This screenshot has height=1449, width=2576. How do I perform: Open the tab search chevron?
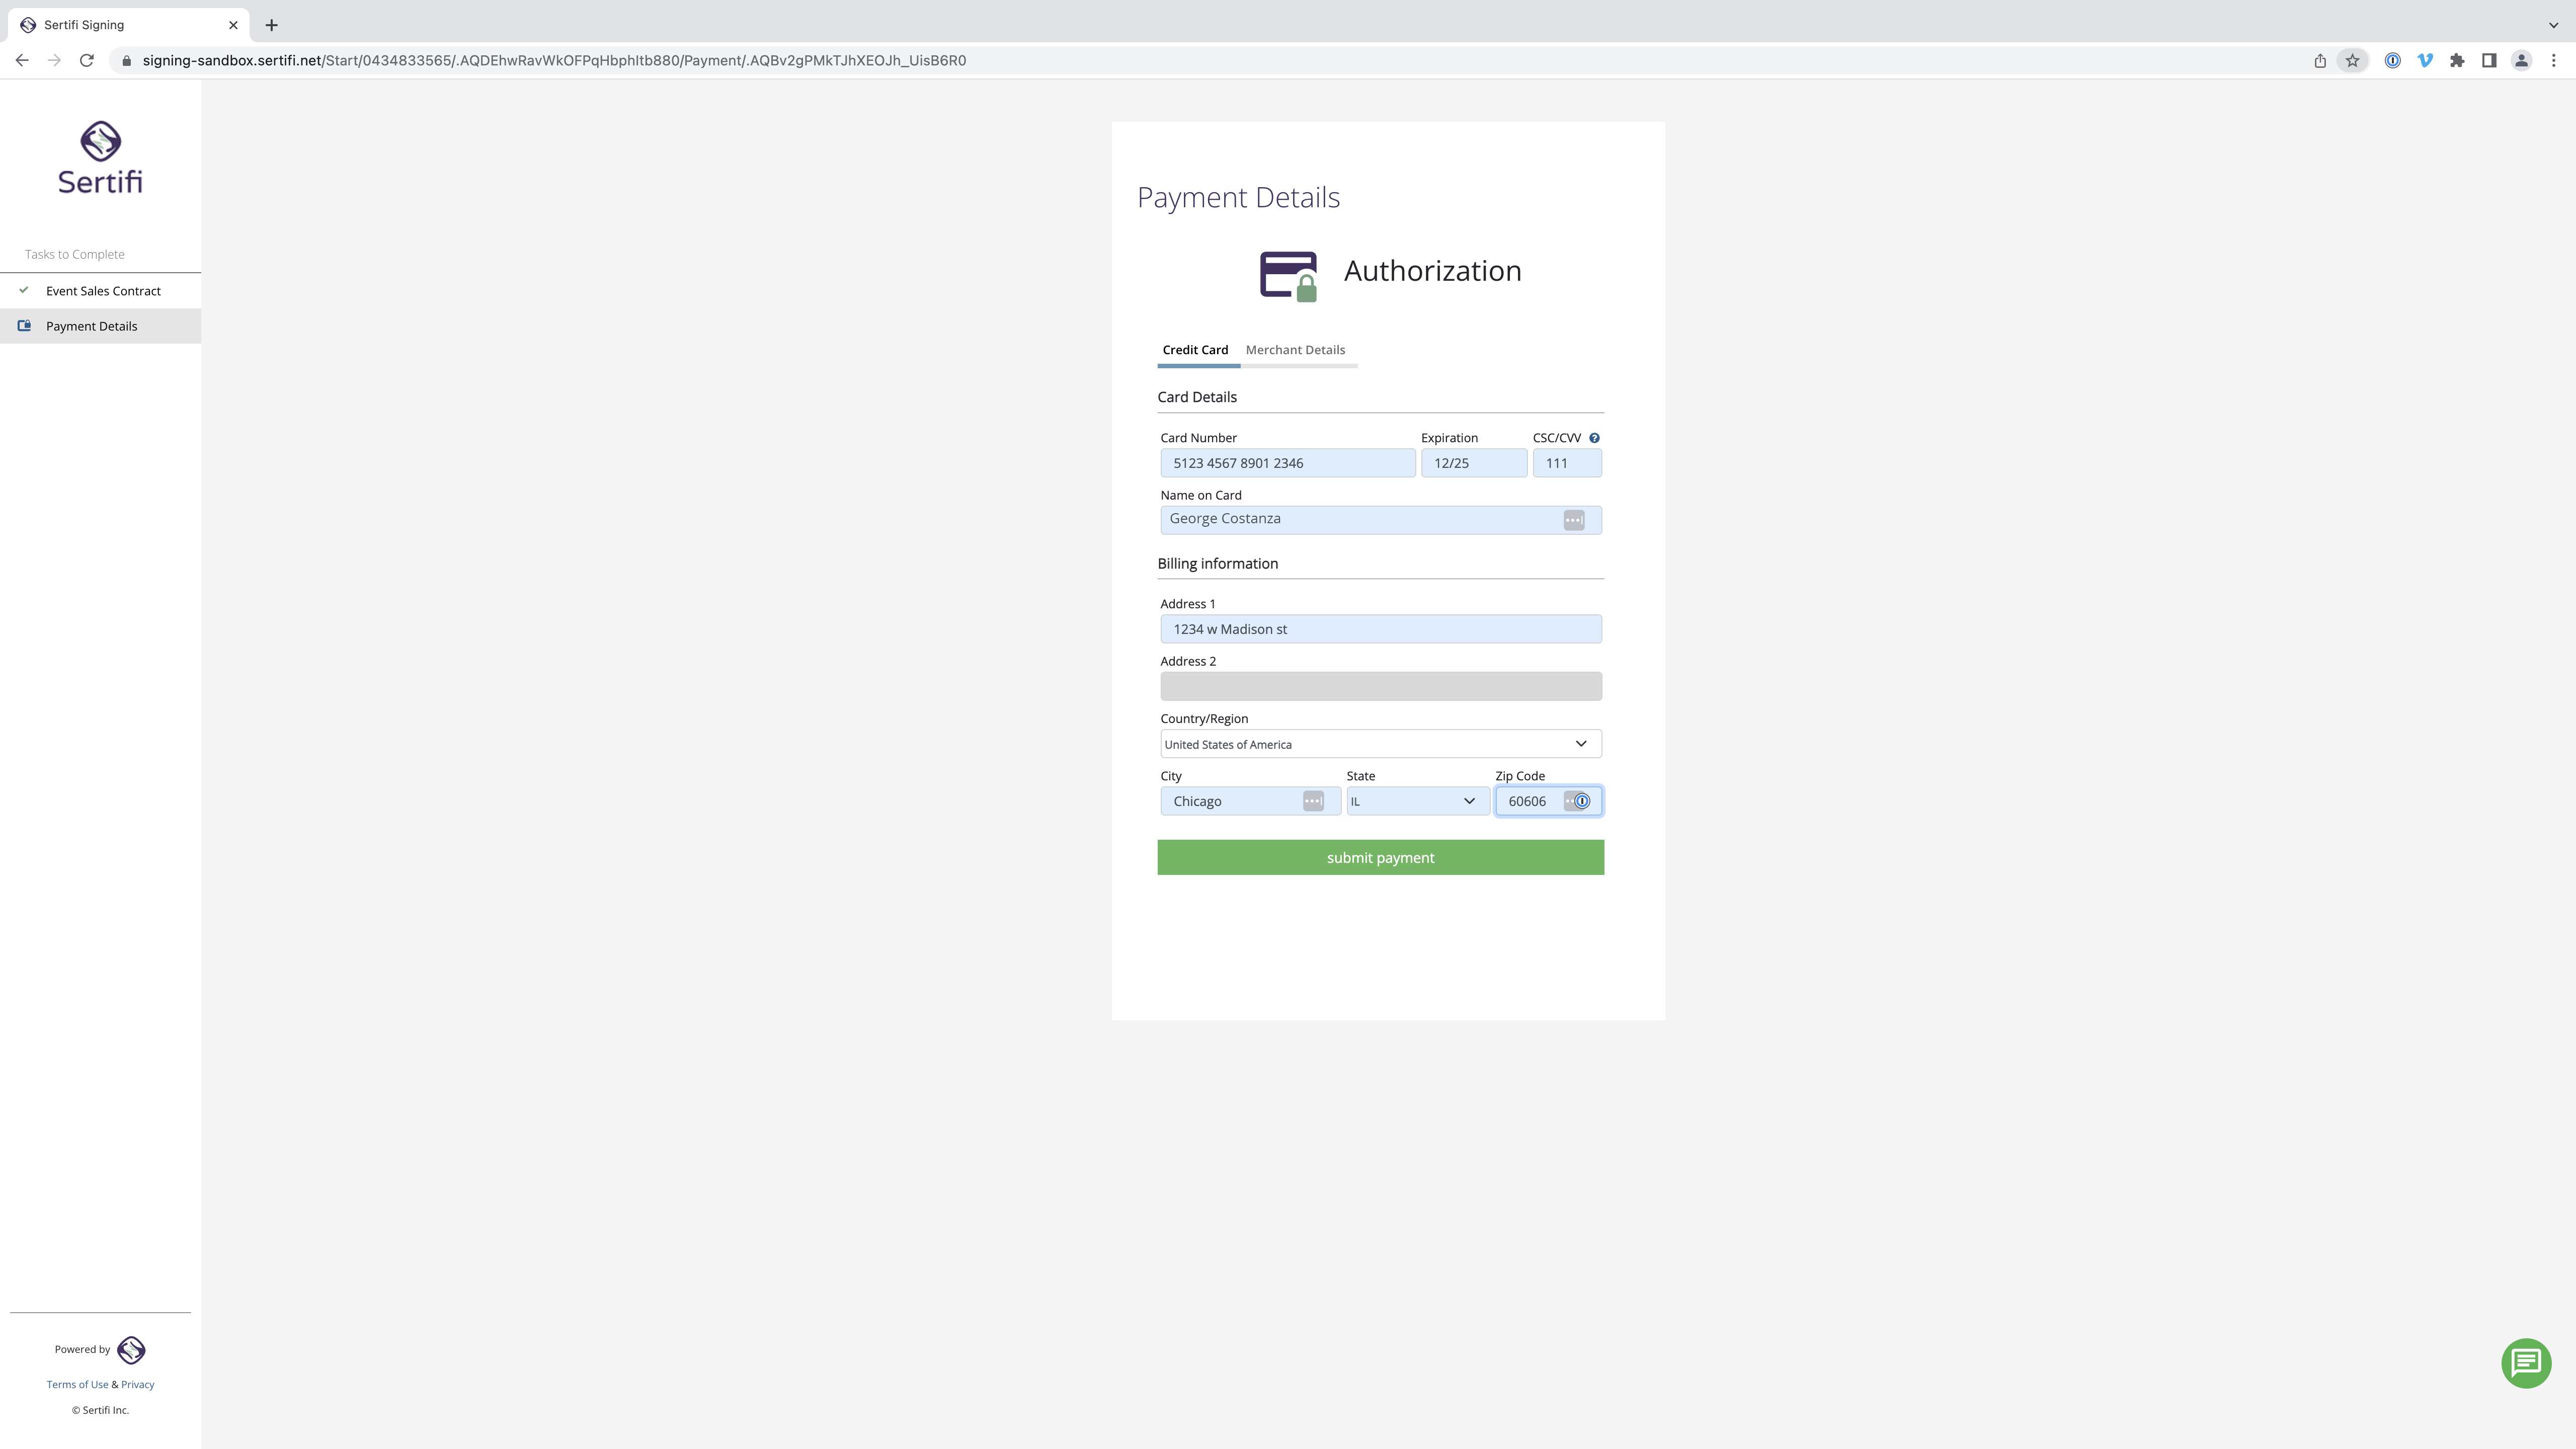coord(2553,25)
